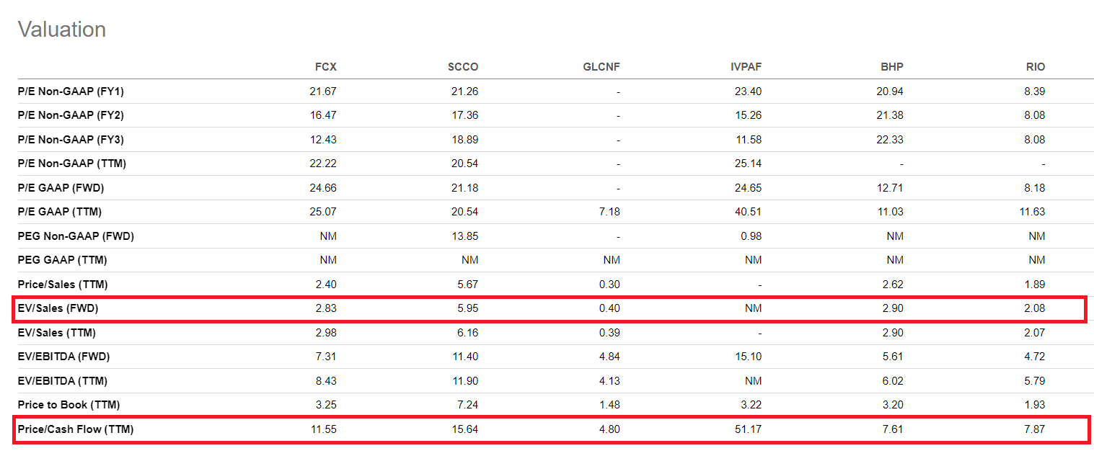The image size is (1094, 456).
Task: Select the Valuation section heading
Action: pos(62,30)
